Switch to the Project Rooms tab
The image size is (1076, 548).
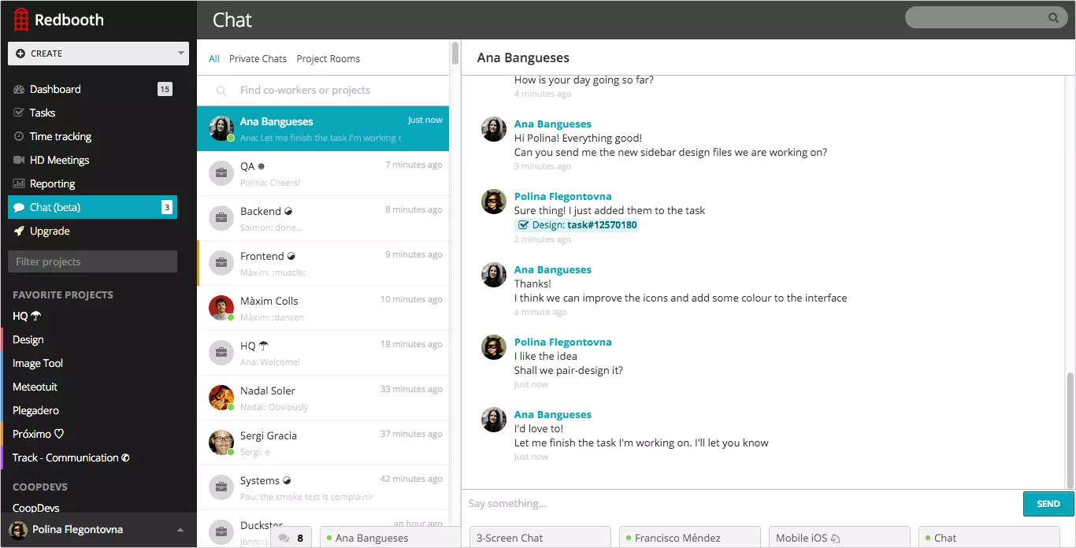click(x=328, y=59)
